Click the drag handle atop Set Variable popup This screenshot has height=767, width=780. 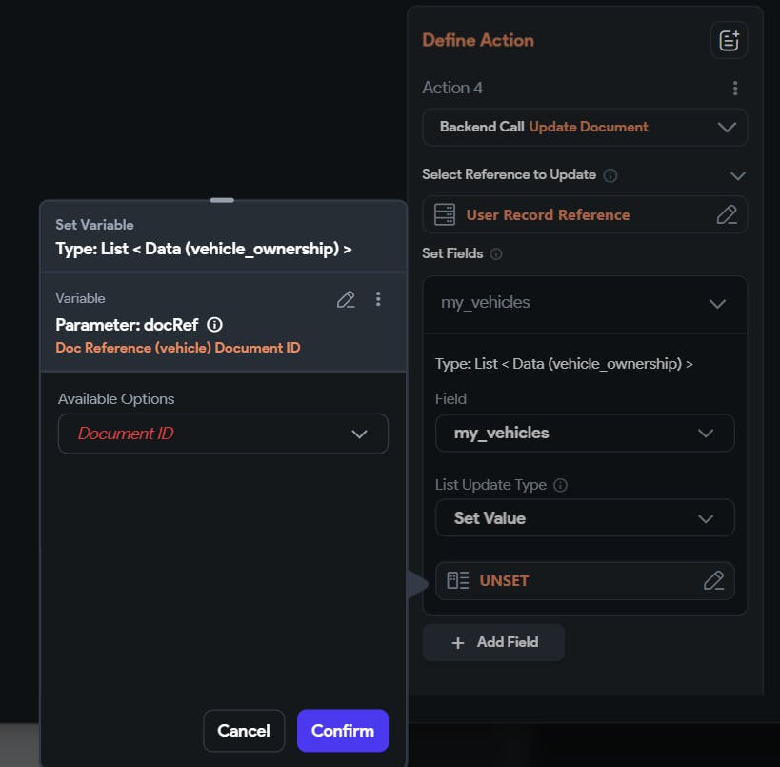(x=222, y=200)
